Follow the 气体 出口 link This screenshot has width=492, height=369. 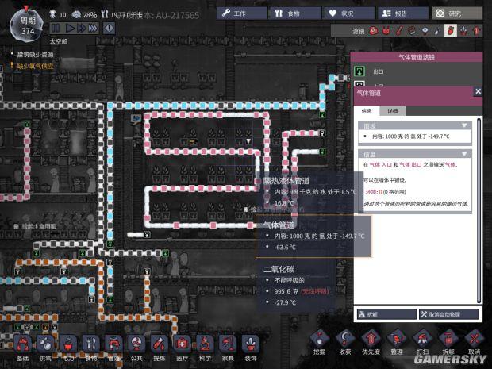[411, 165]
